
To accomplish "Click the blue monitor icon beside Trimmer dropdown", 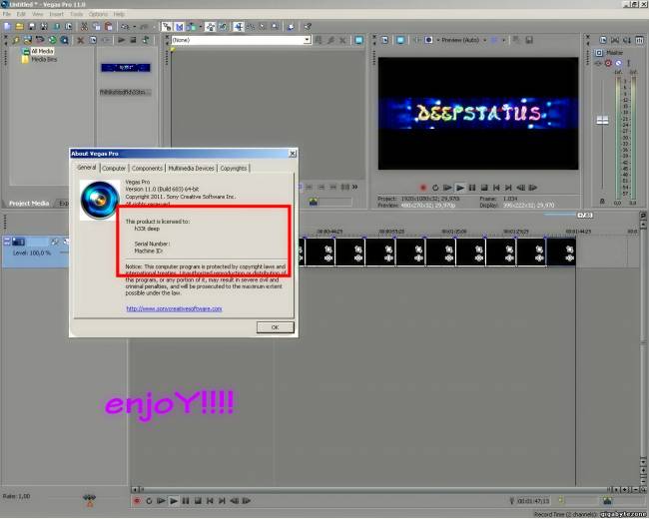I will (358, 40).
